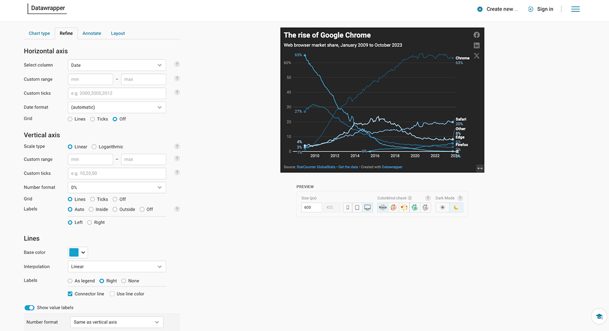This screenshot has height=331, width=609.
Task: Share the chart to Facebook
Action: pos(476,34)
